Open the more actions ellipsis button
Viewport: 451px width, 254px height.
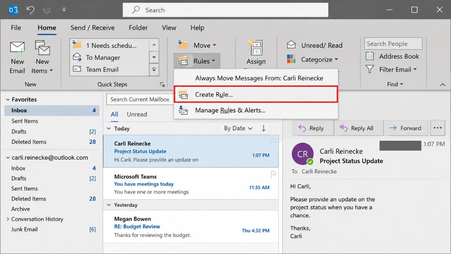pyautogui.click(x=437, y=128)
